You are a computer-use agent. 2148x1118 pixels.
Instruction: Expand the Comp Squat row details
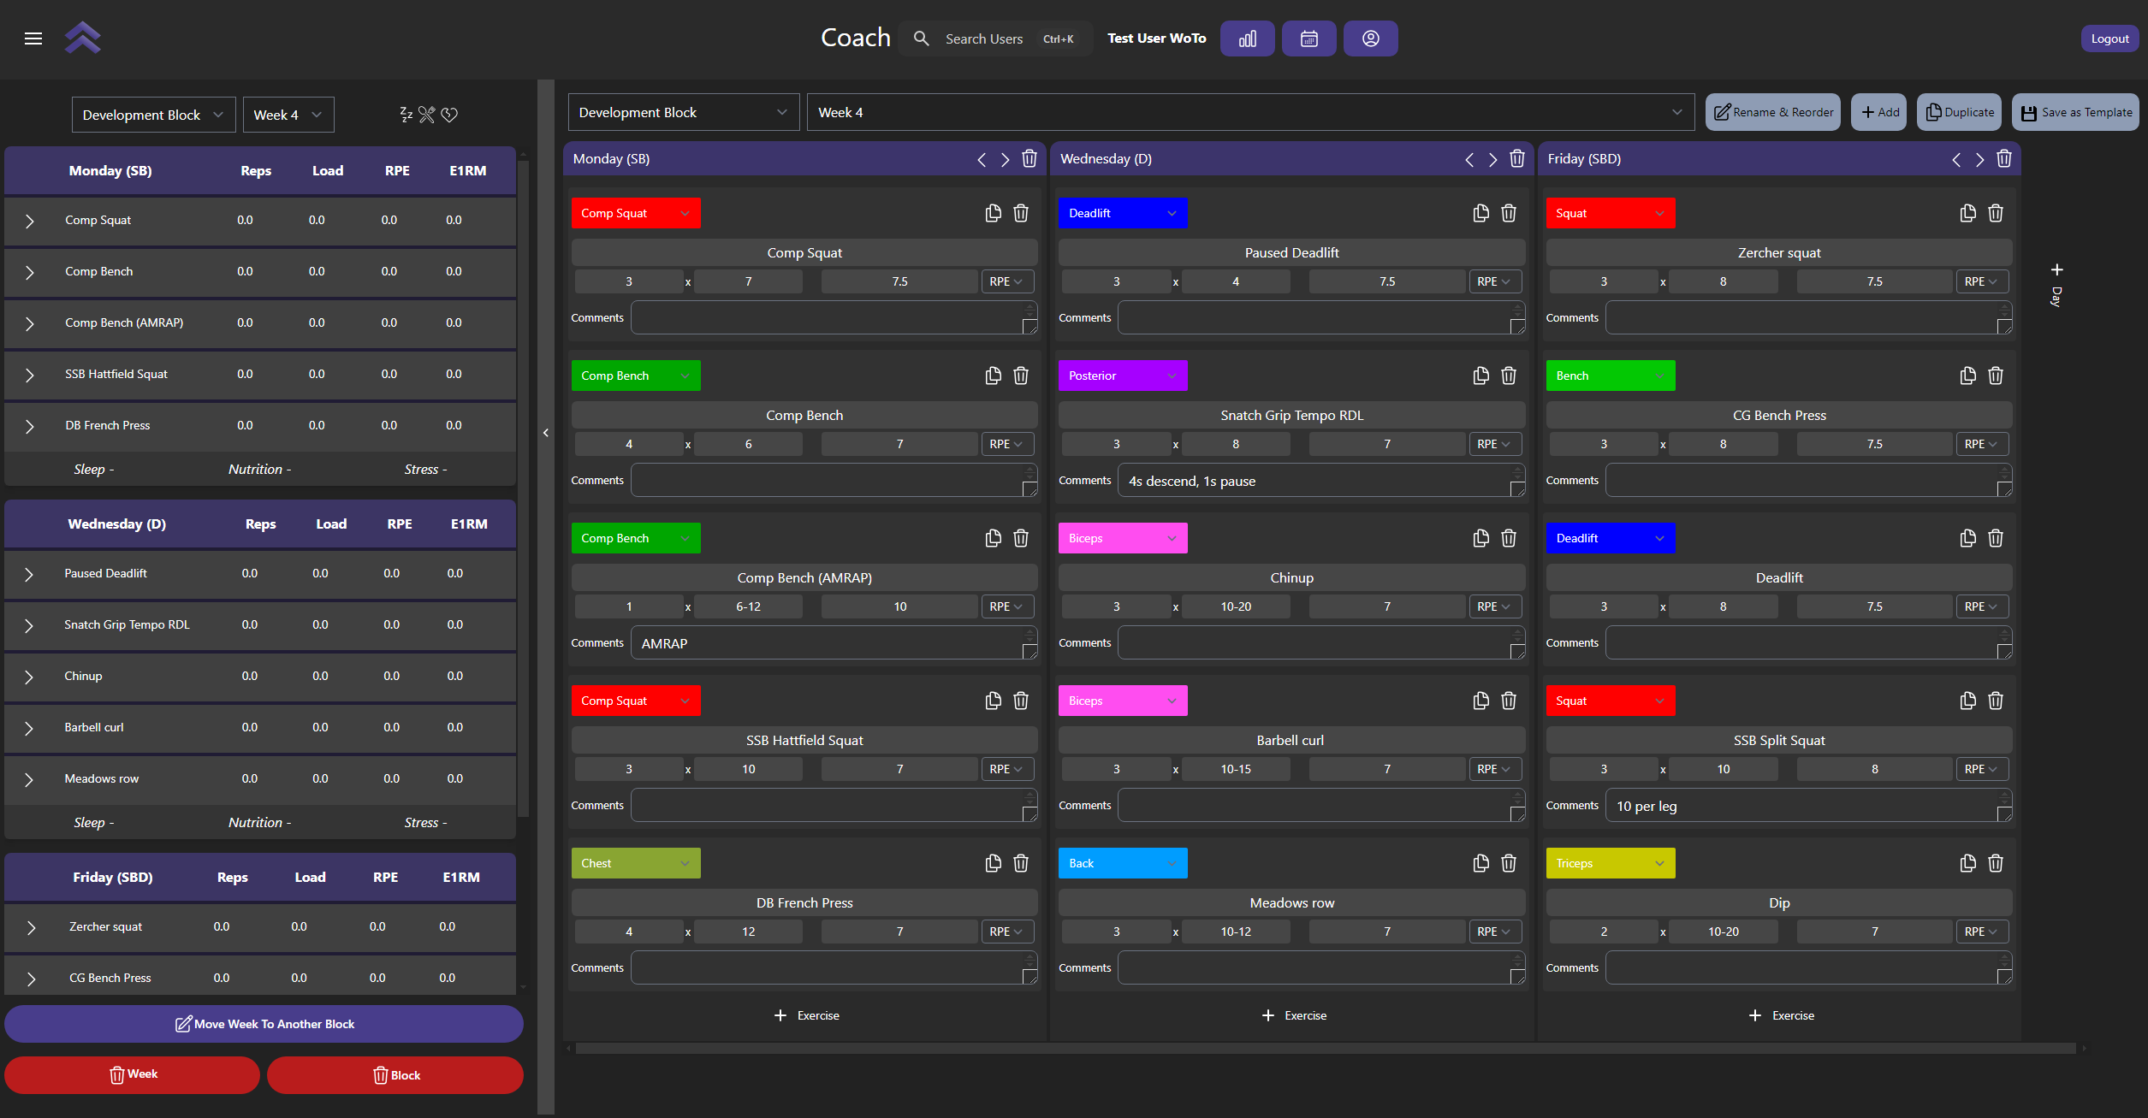coord(30,221)
